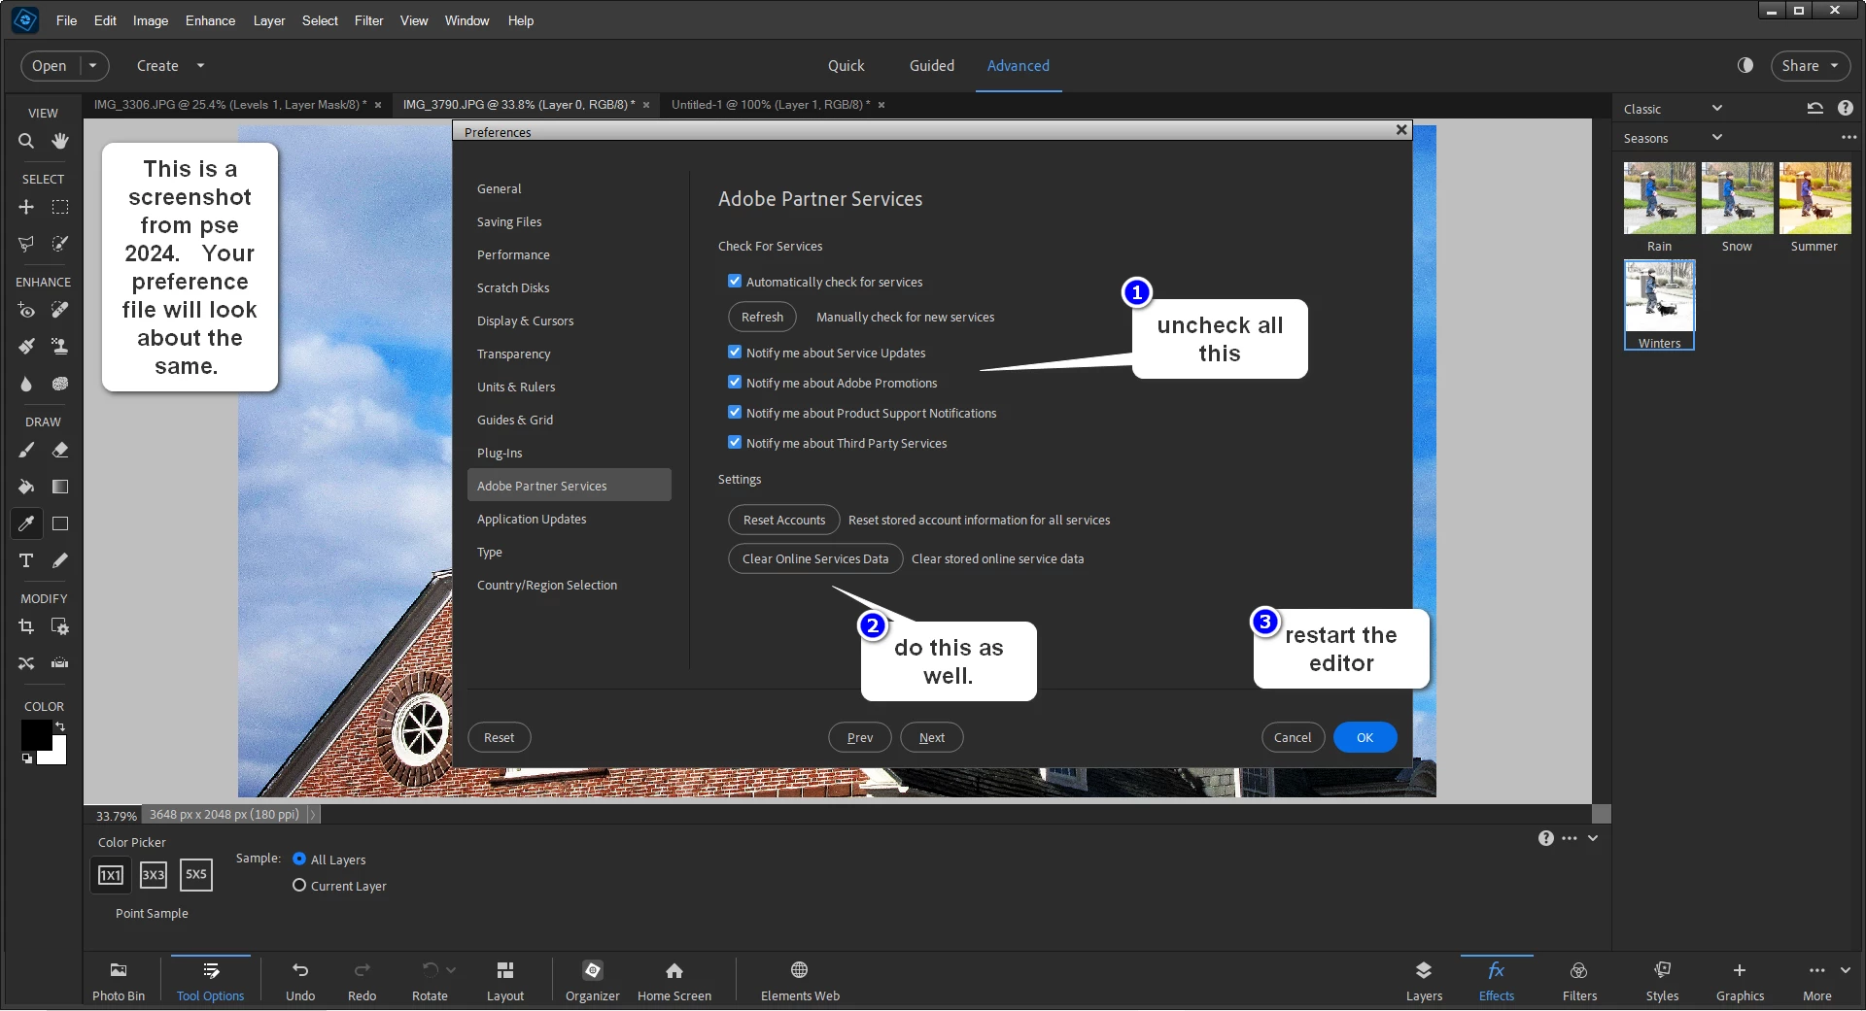Expand the More panel arrow
The height and width of the screenshot is (1011, 1866).
tap(1846, 970)
